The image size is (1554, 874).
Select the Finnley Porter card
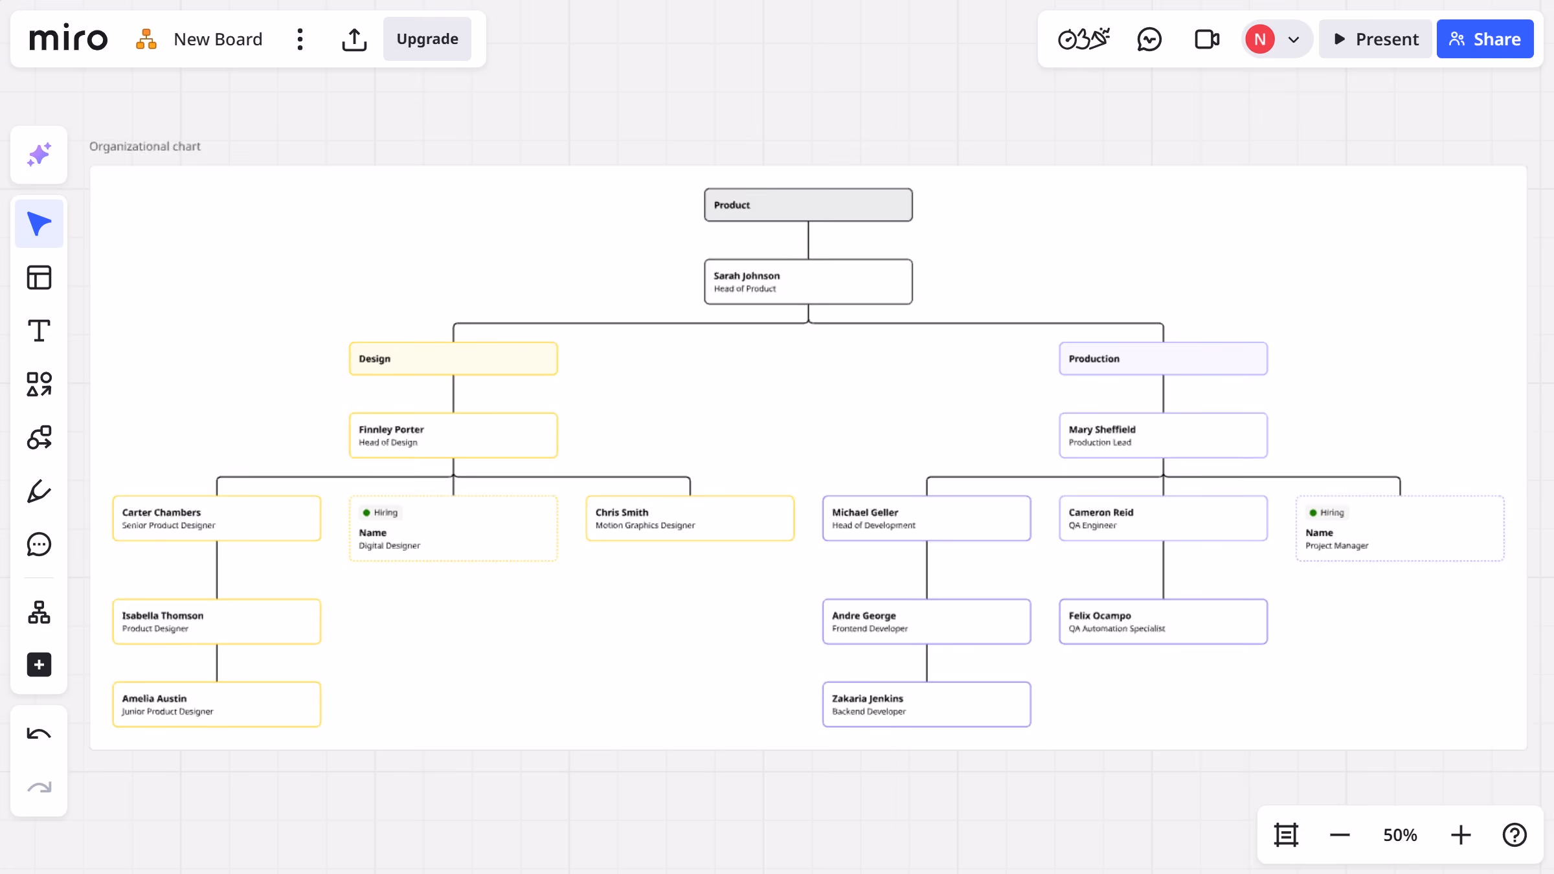(x=453, y=435)
